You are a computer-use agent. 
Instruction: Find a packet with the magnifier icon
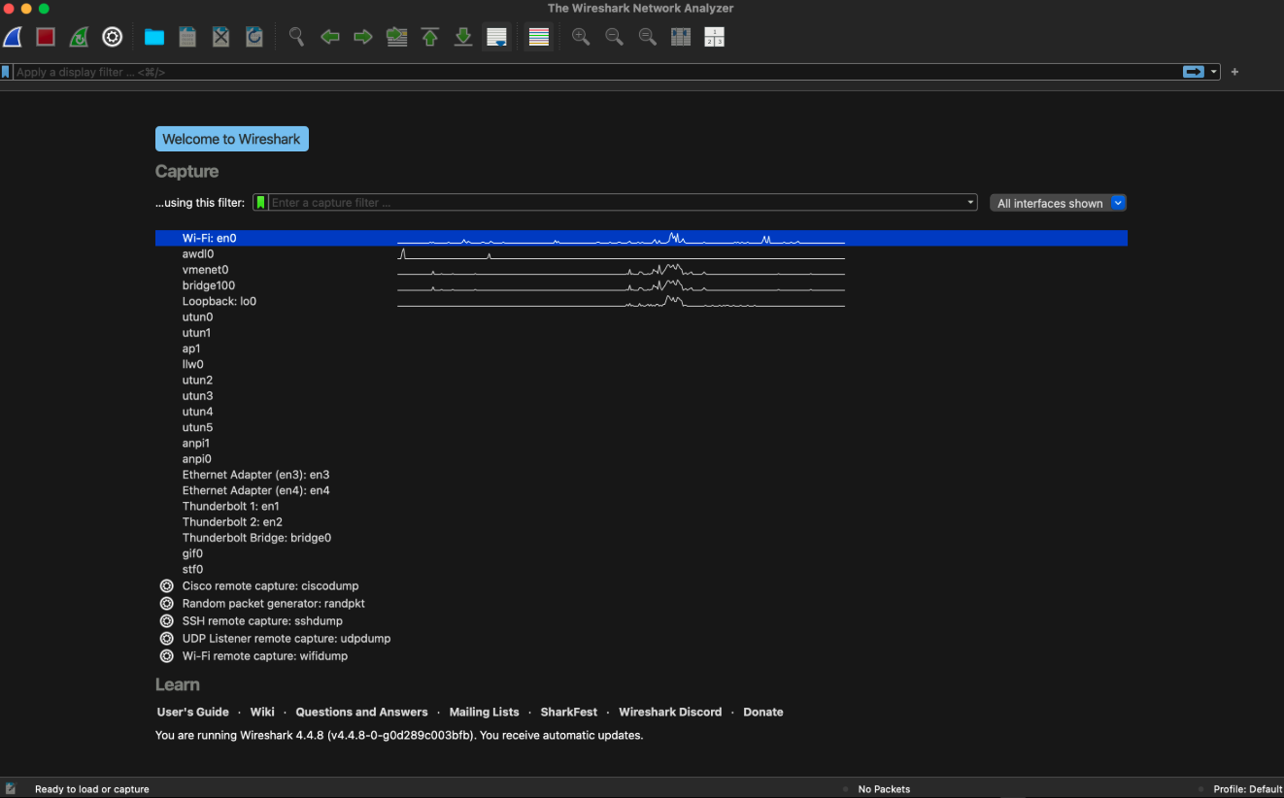coord(296,37)
